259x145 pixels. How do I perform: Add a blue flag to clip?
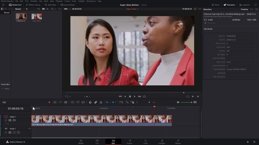[107, 102]
